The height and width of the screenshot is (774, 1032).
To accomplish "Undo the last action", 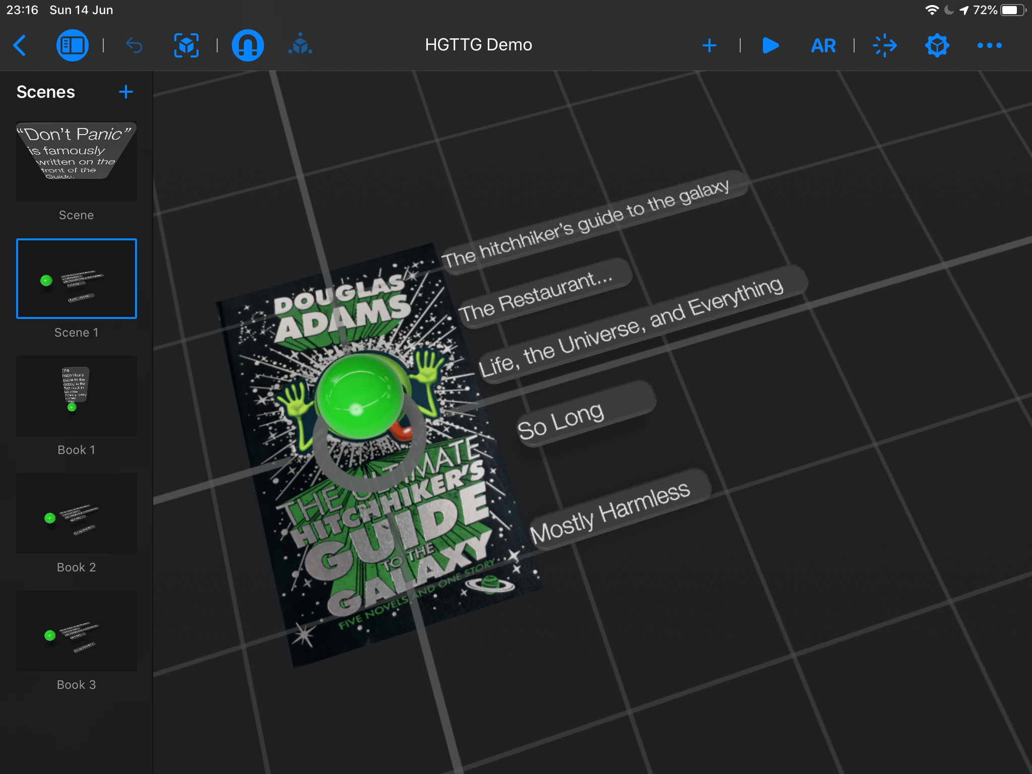I will point(134,45).
